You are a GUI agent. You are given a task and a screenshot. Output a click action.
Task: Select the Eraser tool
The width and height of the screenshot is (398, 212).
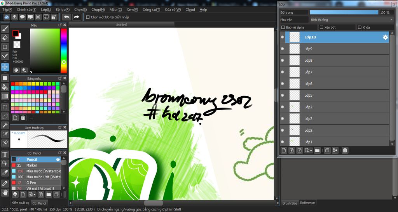pos(5,38)
